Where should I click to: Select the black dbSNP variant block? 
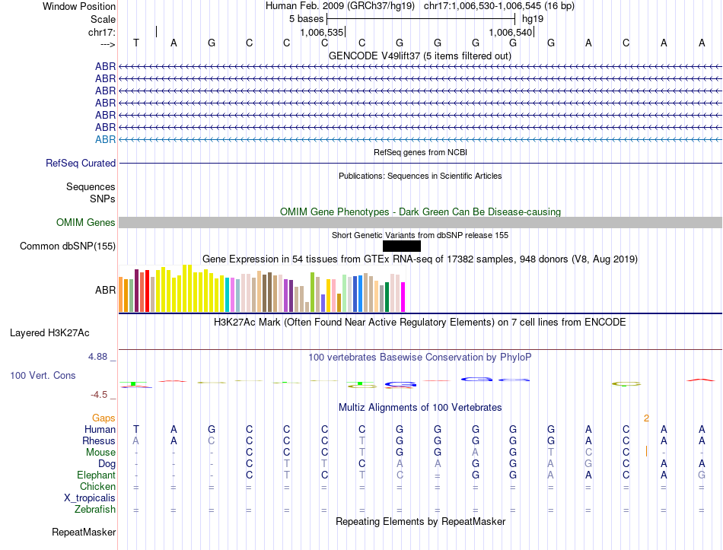point(402,246)
